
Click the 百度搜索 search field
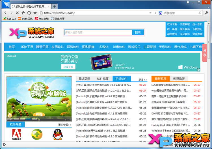point(180,13)
